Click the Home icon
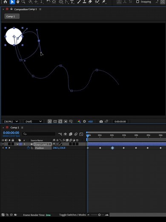The height and width of the screenshot is (222, 166). (x=5, y=2)
